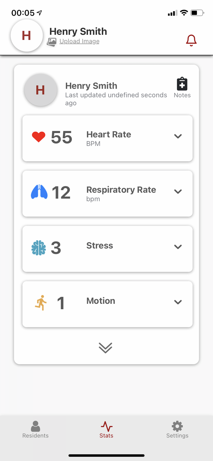
Task: Select the Stats heartbeat icon
Action: [x=106, y=427]
